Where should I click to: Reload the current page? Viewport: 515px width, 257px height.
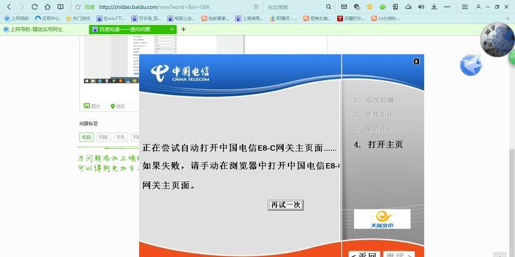pos(35,7)
